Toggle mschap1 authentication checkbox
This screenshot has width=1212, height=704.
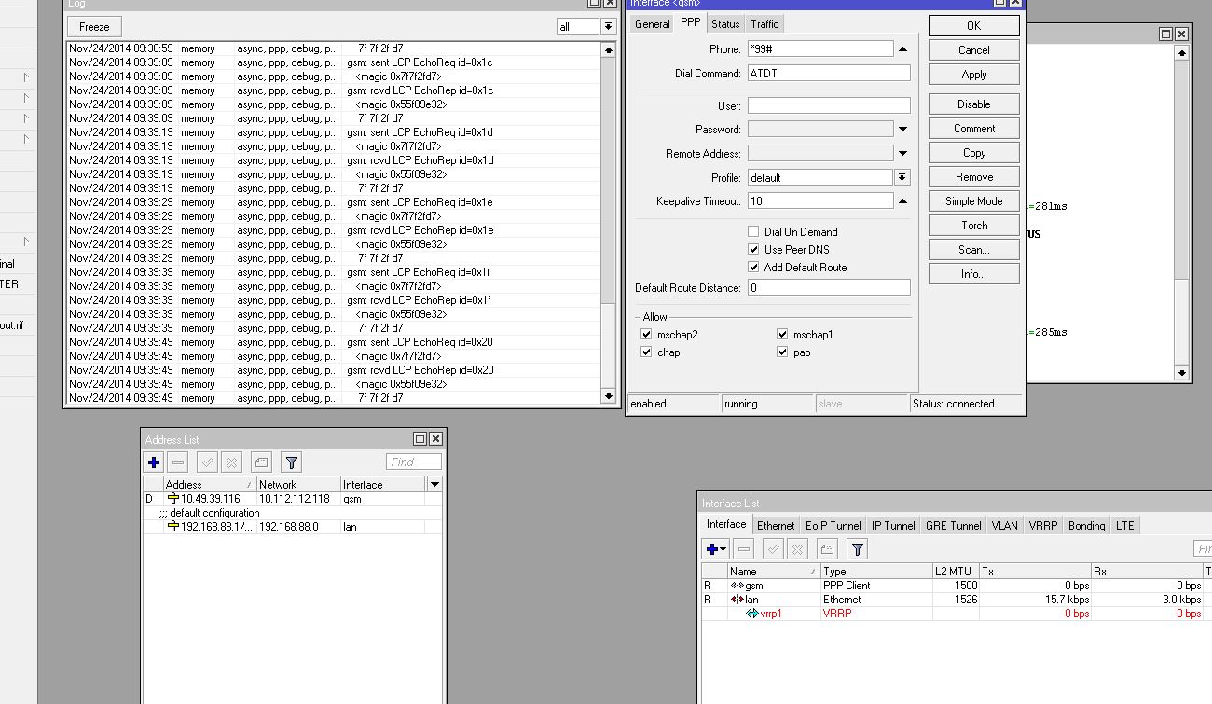point(782,335)
